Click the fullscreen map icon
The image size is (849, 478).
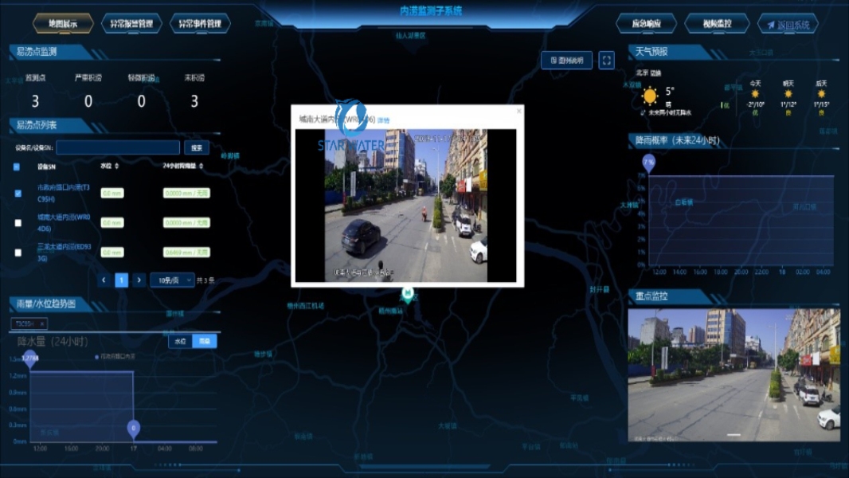[x=606, y=61]
